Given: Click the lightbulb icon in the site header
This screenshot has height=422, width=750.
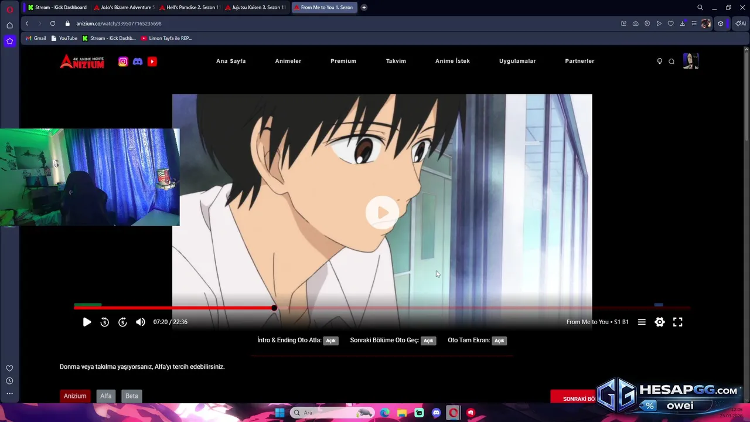Looking at the screenshot, I should point(659,61).
